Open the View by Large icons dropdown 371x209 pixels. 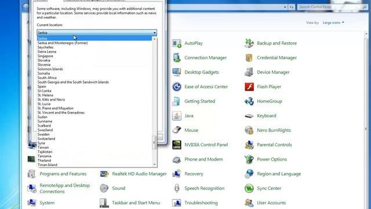coord(333,23)
